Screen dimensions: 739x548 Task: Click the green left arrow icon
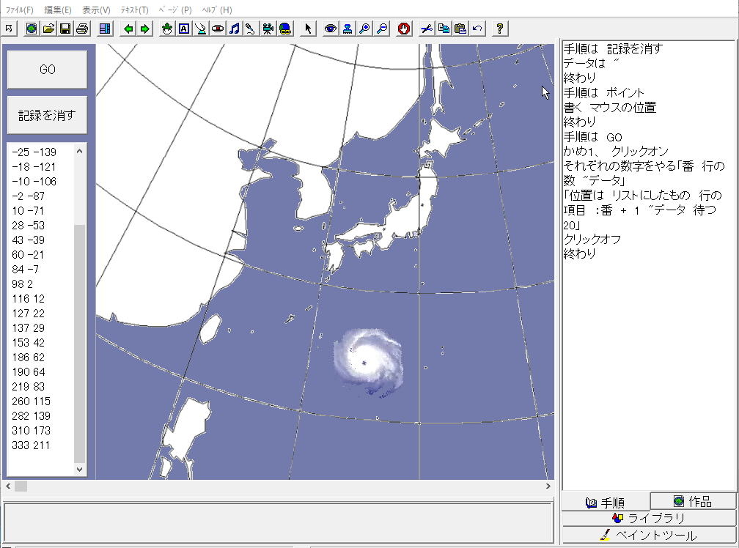click(128, 29)
